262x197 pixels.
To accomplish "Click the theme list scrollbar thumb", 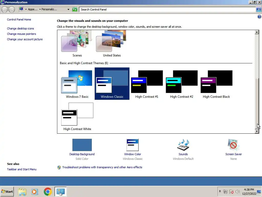I will [257, 104].
